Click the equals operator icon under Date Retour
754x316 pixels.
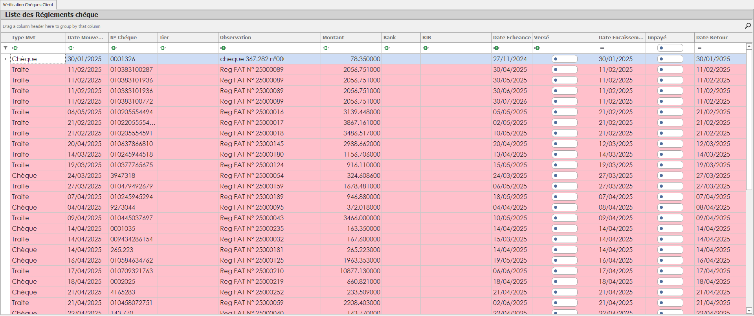(x=699, y=48)
